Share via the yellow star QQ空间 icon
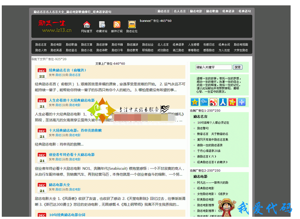The width and height of the screenshot is (300, 219). (195, 102)
